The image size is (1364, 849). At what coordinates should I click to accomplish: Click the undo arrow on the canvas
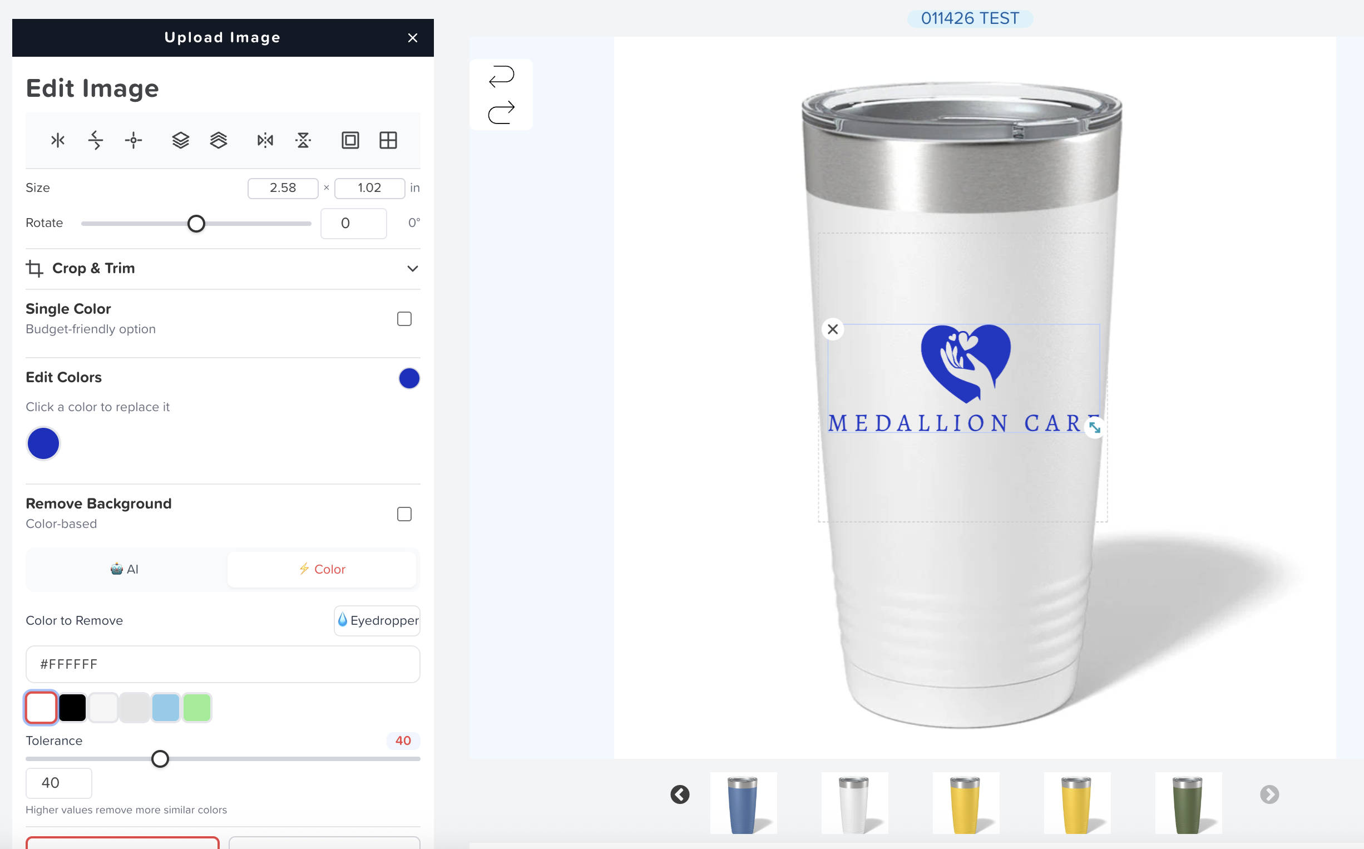pyautogui.click(x=501, y=76)
